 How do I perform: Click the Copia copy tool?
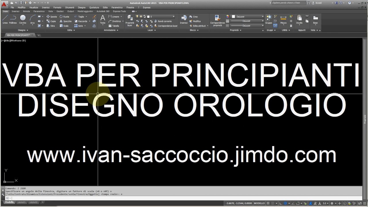pyautogui.click(x=51, y=21)
